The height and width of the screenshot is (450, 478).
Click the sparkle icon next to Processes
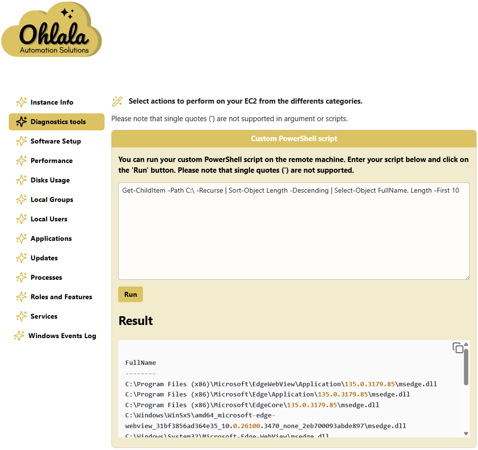(x=21, y=277)
